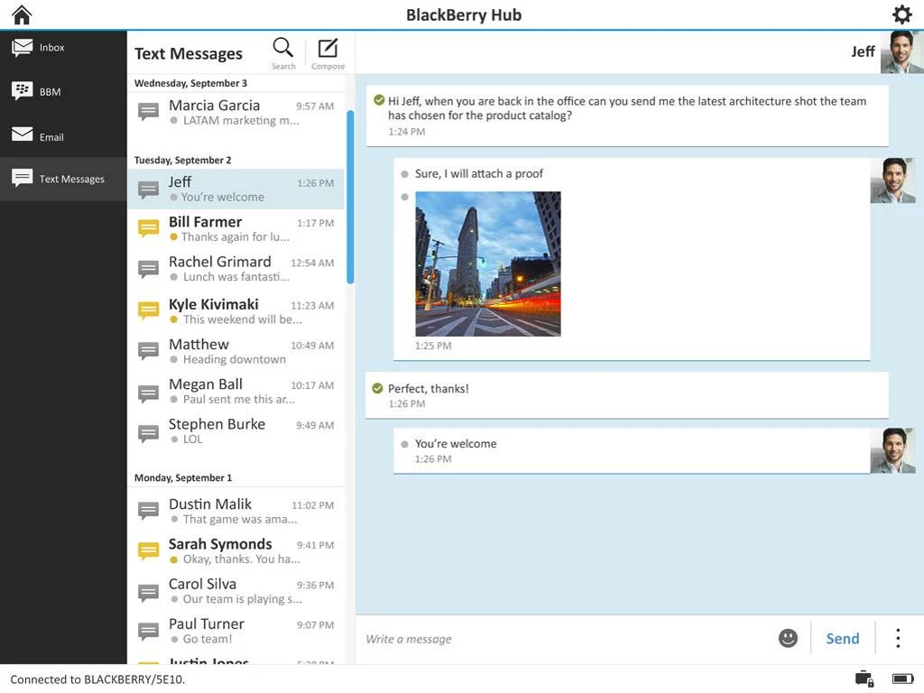Open the Search in Text Messages

283,48
